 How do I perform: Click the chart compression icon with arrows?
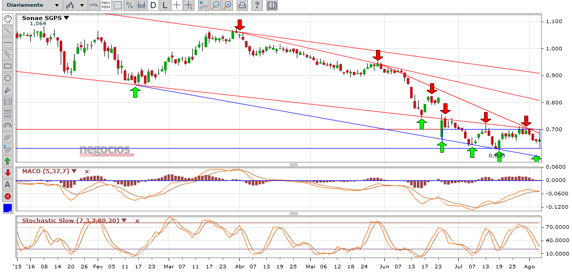tap(141, 5)
